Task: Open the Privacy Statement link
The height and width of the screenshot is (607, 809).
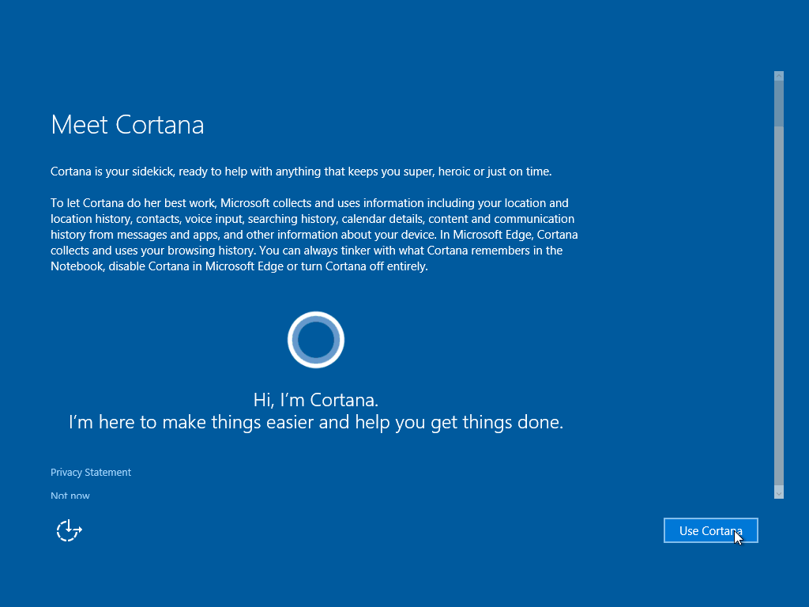Action: click(91, 473)
